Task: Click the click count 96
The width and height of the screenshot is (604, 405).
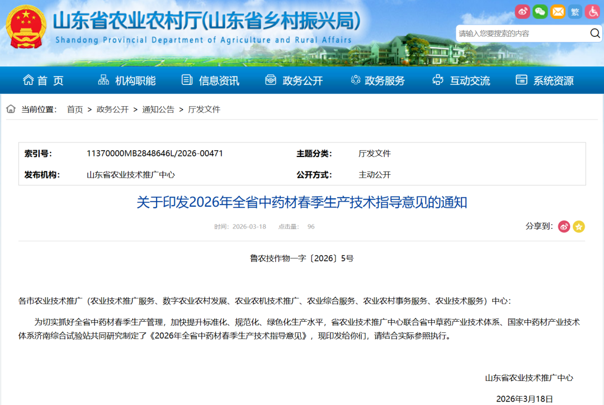Action: point(311,227)
